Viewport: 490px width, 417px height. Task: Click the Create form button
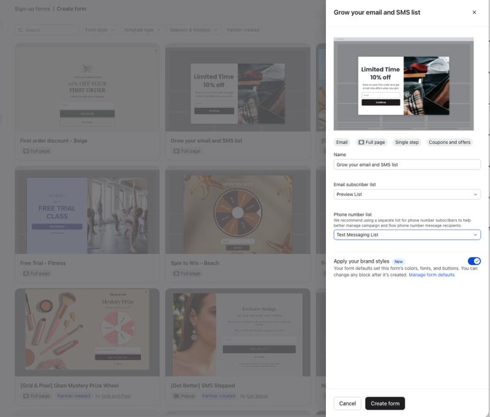coord(385,404)
